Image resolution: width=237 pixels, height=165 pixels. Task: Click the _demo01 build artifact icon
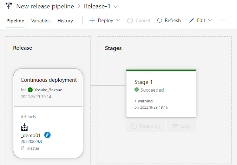(x=24, y=127)
